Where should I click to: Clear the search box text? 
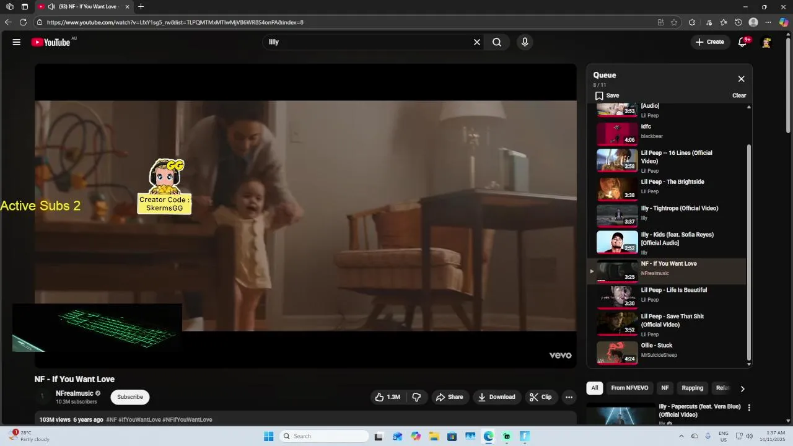(477, 42)
